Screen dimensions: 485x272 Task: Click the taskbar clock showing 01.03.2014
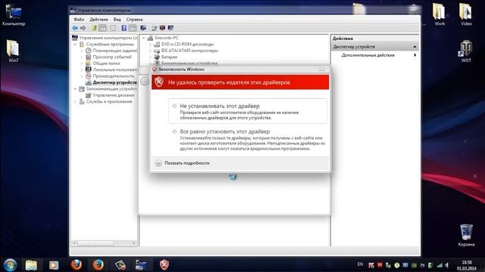point(467,265)
